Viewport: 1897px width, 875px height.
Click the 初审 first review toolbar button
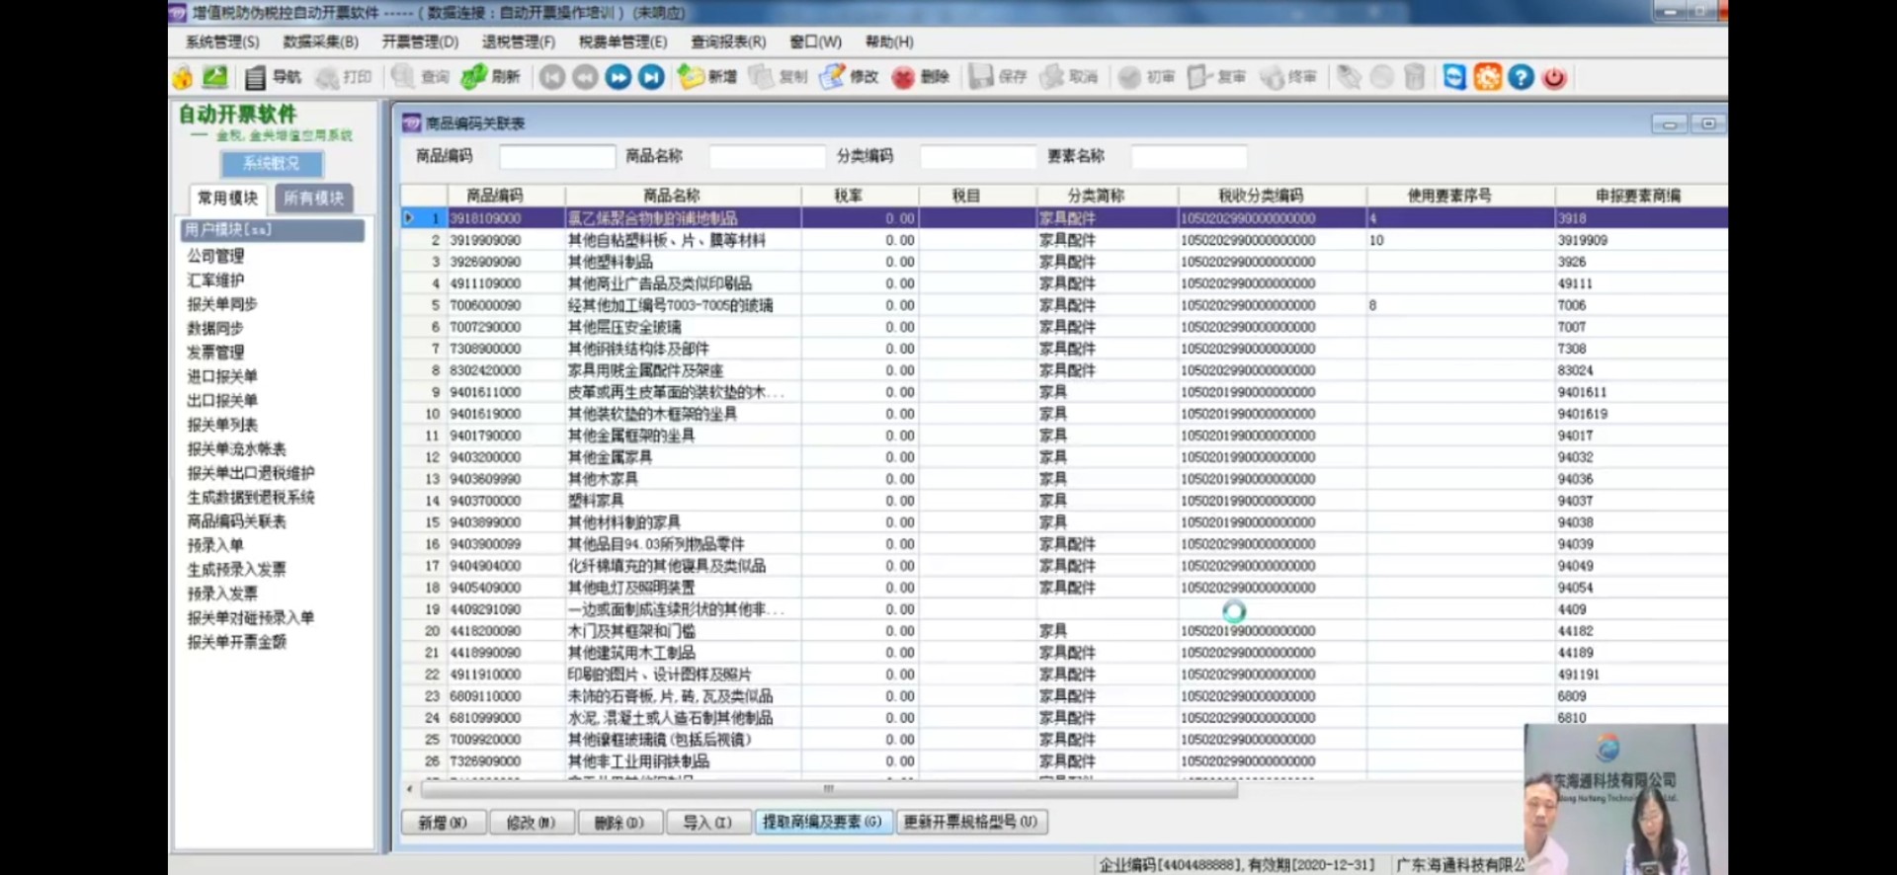(1147, 77)
